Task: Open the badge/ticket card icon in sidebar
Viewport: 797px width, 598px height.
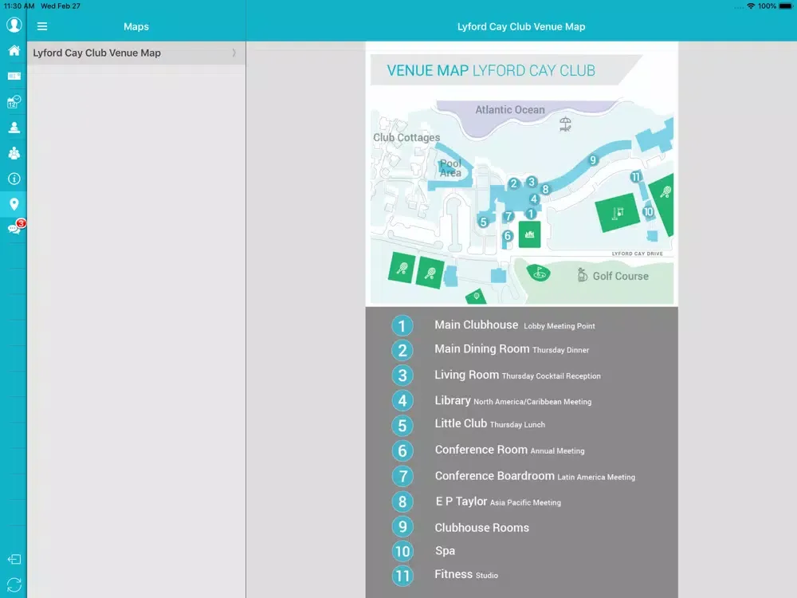Action: click(14, 76)
